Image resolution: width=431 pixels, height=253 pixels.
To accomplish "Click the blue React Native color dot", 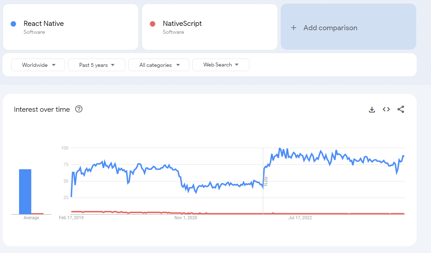I will click(13, 24).
